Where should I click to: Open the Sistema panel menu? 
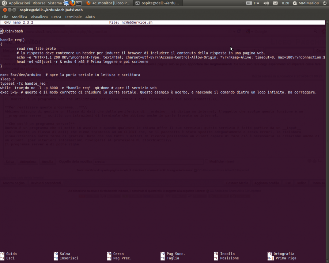55,3
